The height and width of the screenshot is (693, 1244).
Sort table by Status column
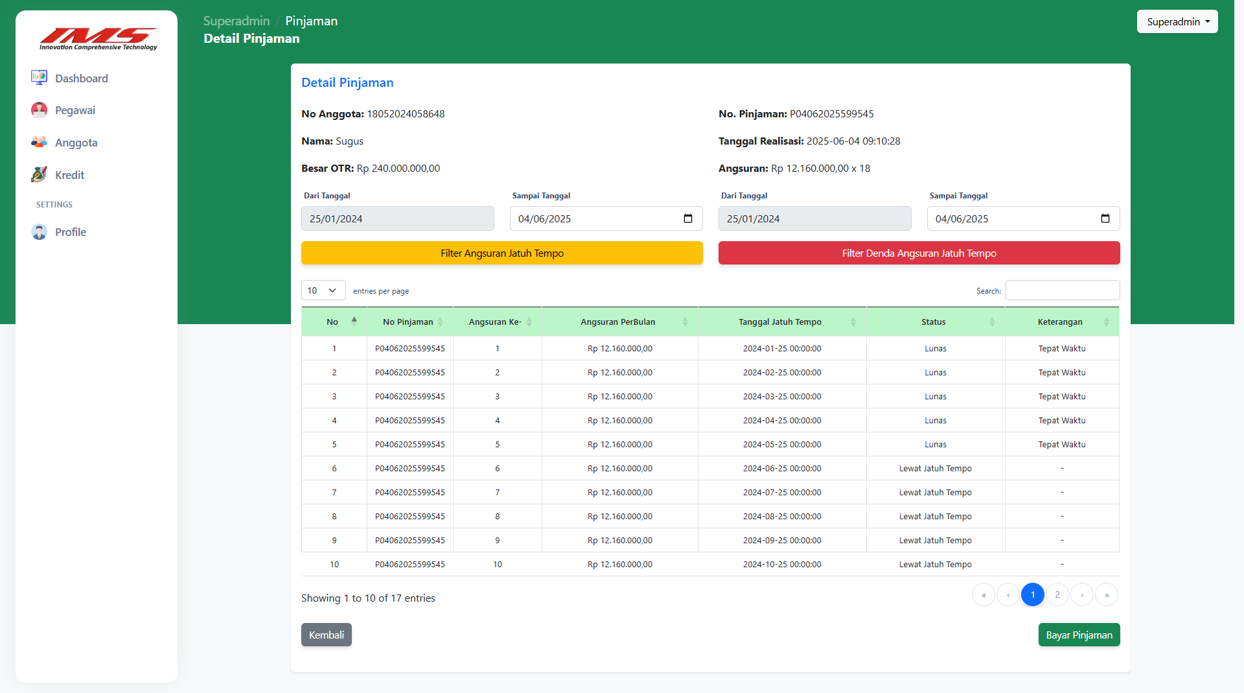936,322
